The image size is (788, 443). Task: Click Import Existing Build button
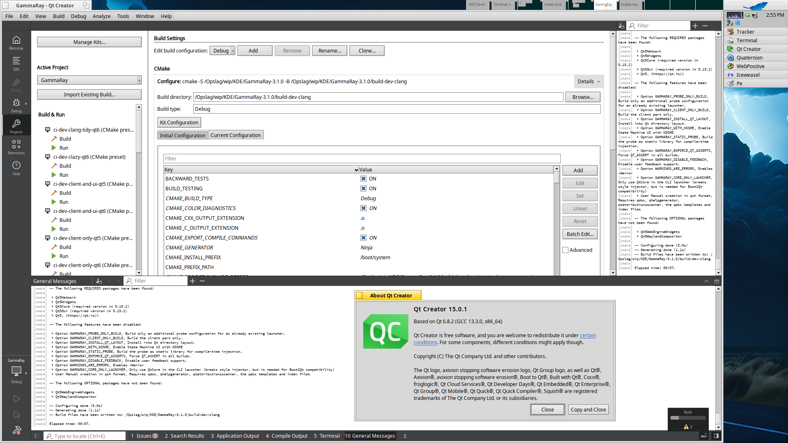tap(89, 95)
